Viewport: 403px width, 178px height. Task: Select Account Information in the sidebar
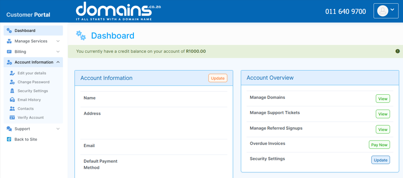pyautogui.click(x=33, y=62)
